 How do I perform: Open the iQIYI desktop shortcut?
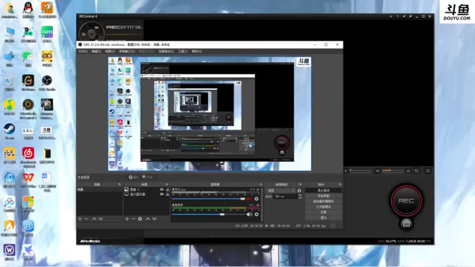pyautogui.click(x=47, y=34)
